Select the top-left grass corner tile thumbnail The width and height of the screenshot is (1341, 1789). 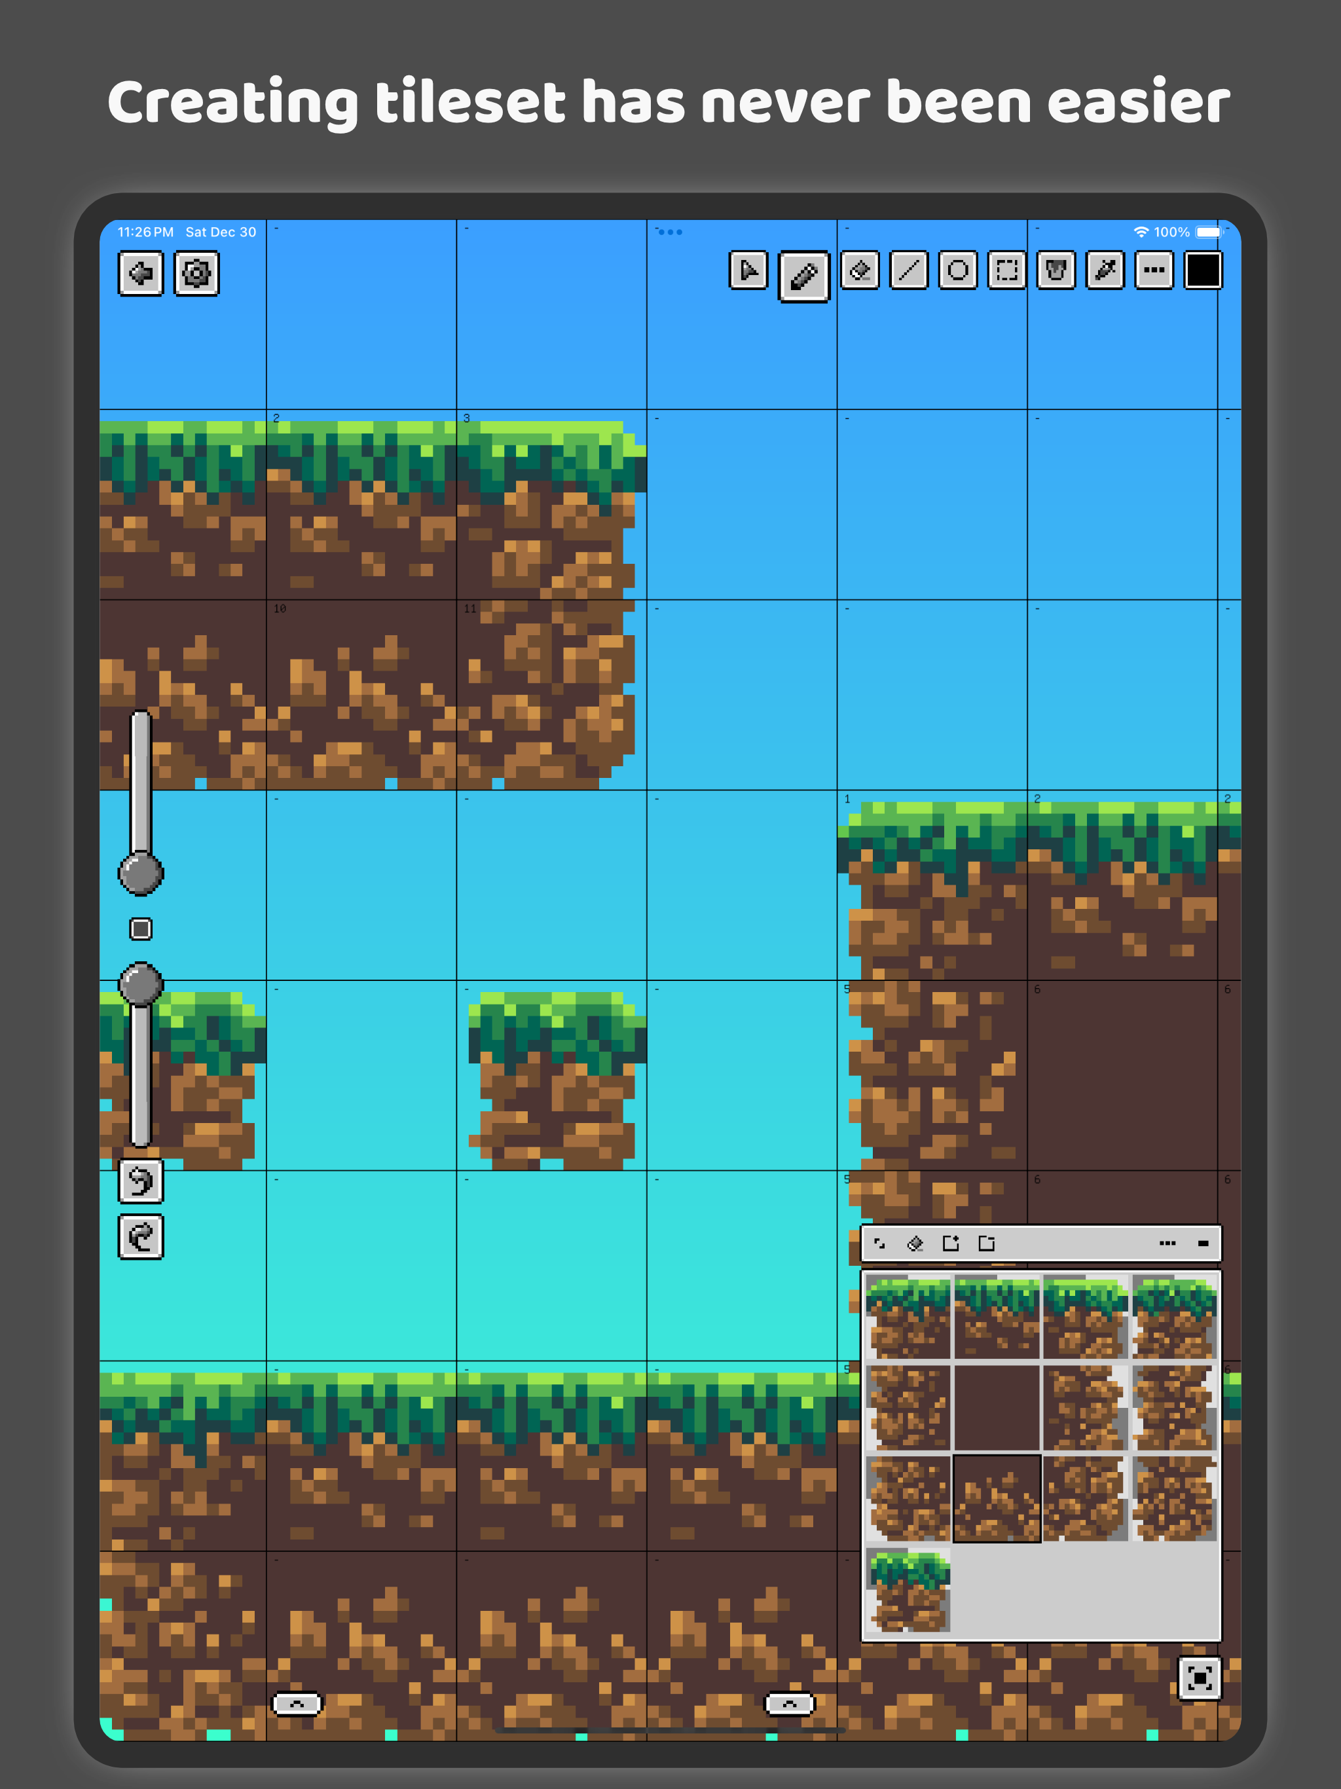908,1317
